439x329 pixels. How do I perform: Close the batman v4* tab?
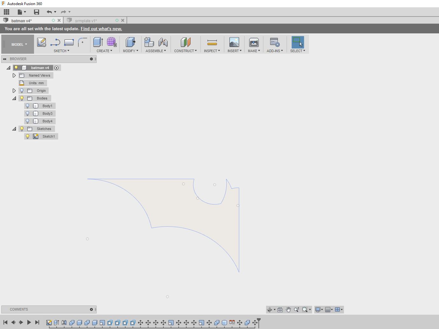59,20
